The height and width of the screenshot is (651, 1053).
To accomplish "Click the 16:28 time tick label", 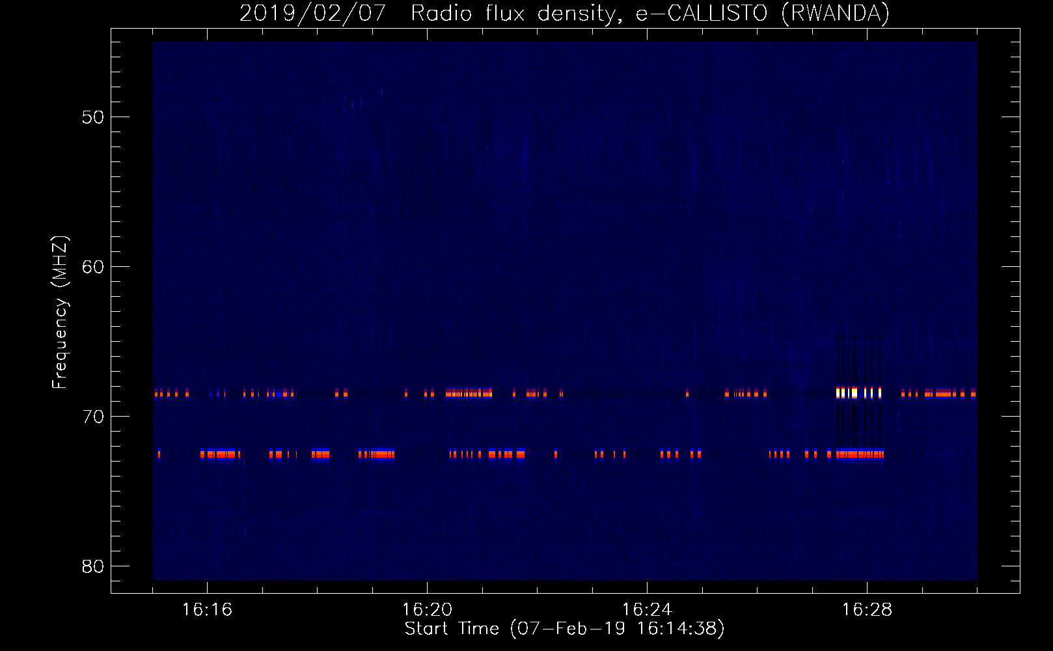I will click(867, 609).
